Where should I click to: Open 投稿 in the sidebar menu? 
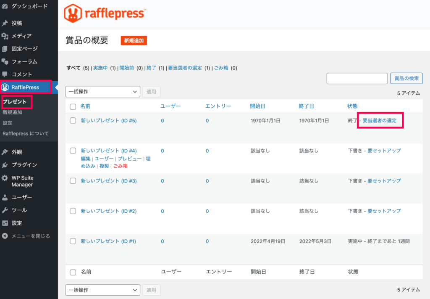pyautogui.click(x=17, y=23)
